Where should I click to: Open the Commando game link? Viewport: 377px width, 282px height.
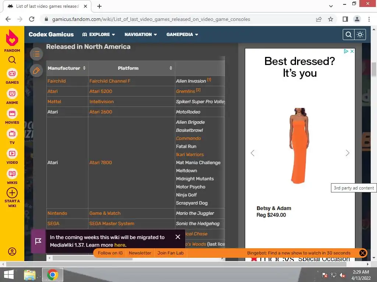[x=188, y=138]
